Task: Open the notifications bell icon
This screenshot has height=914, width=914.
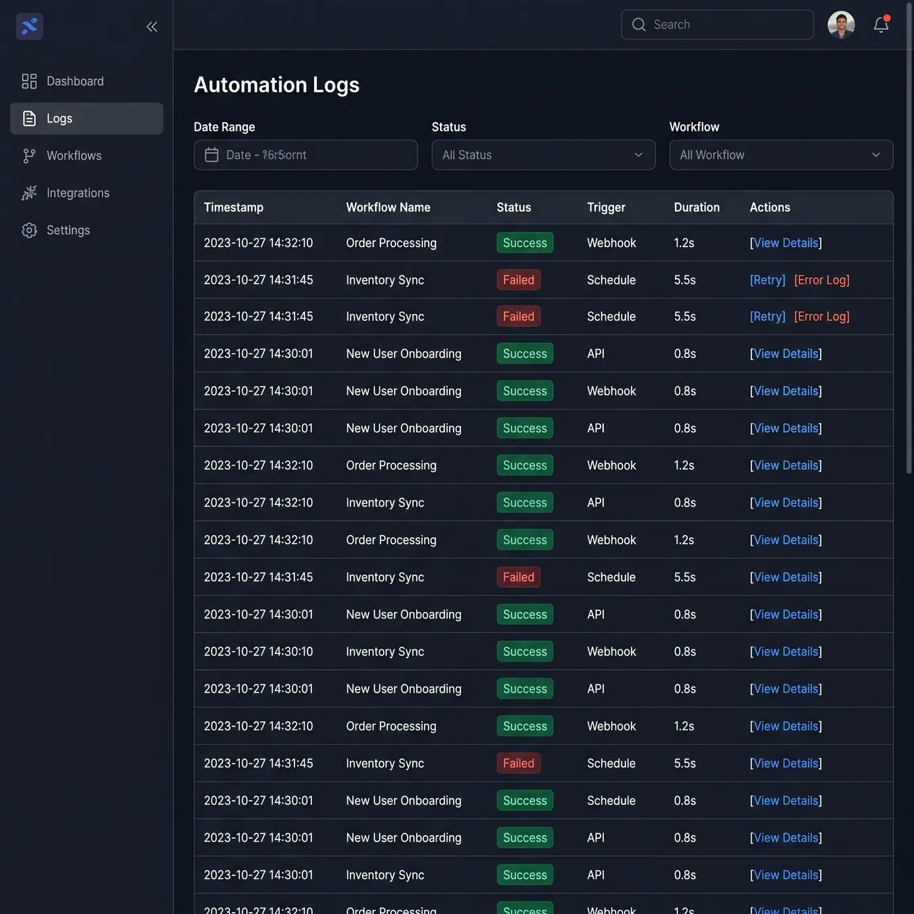Action: 881,24
